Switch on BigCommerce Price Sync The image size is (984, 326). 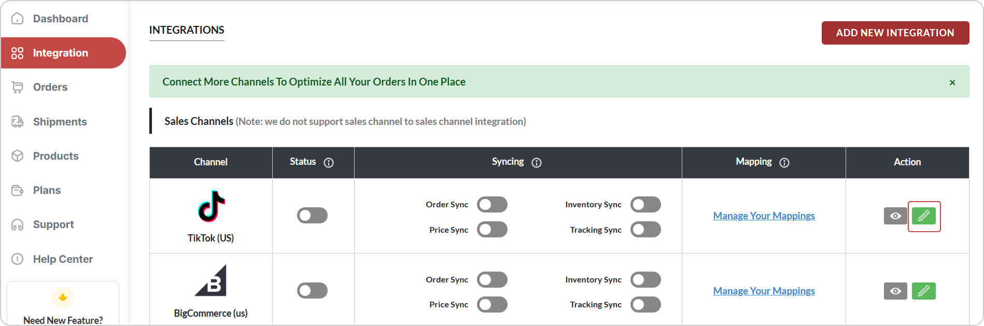tap(492, 305)
